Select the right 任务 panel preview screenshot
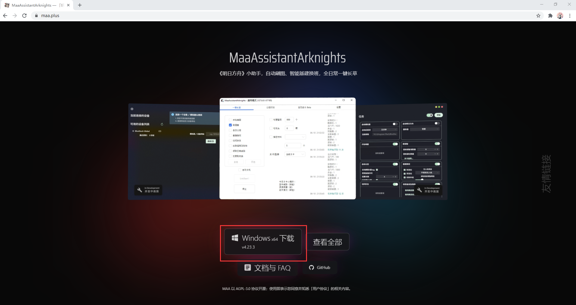Image resolution: width=576 pixels, height=305 pixels. pos(401,152)
